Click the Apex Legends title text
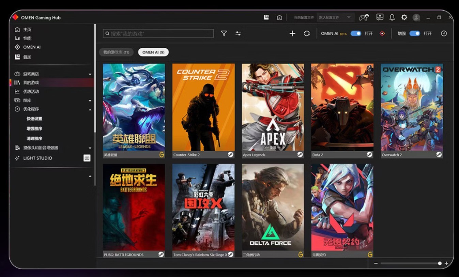 coord(254,155)
